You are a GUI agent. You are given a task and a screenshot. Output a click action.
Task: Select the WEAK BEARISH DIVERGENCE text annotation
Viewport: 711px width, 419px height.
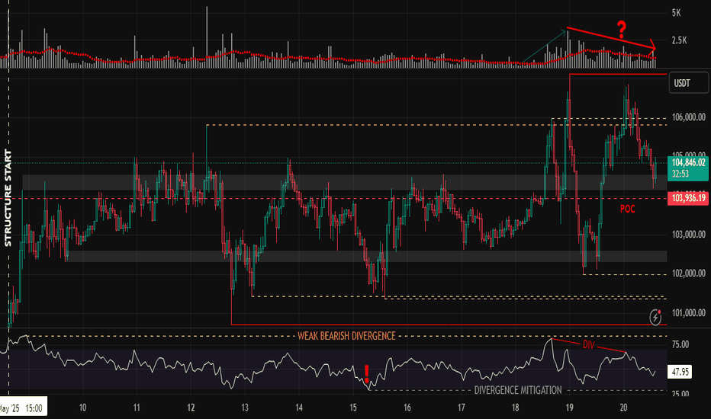[x=346, y=336]
